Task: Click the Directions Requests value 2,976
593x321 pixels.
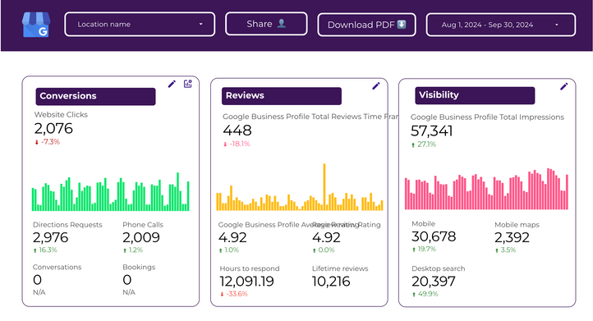Action: coord(50,237)
